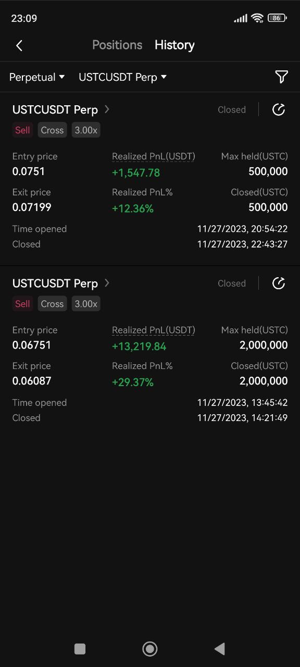300x667 pixels.
Task: Tap the Sell tag on first position
Action: click(22, 130)
